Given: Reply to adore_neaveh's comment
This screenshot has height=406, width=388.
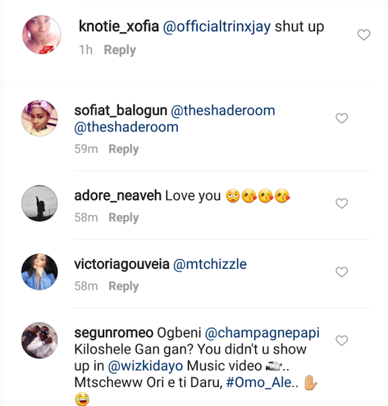Looking at the screenshot, I should tap(123, 218).
